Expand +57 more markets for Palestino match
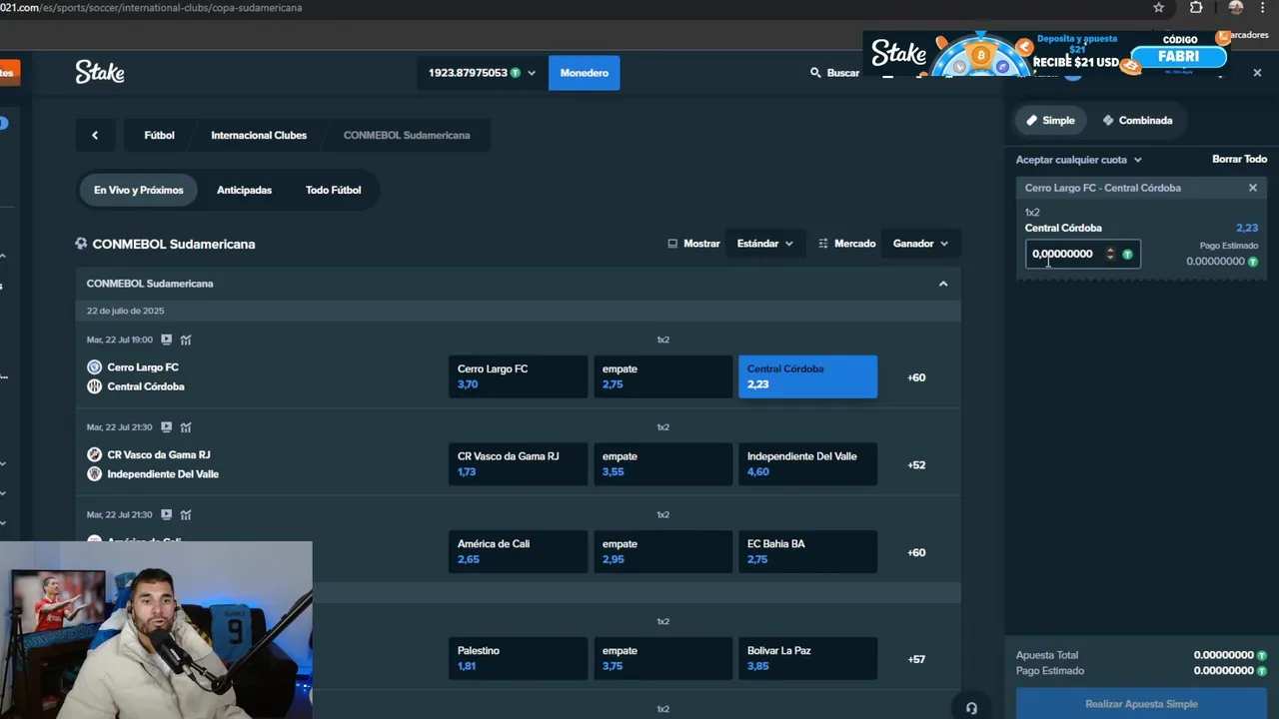The height and width of the screenshot is (719, 1279). coord(916,659)
